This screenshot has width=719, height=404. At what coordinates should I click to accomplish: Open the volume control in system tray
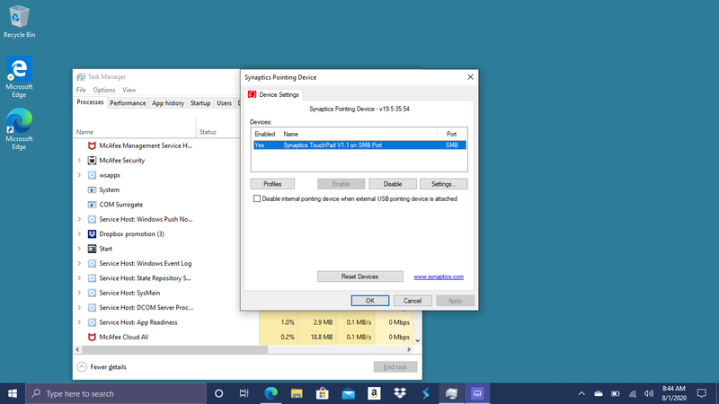click(648, 393)
